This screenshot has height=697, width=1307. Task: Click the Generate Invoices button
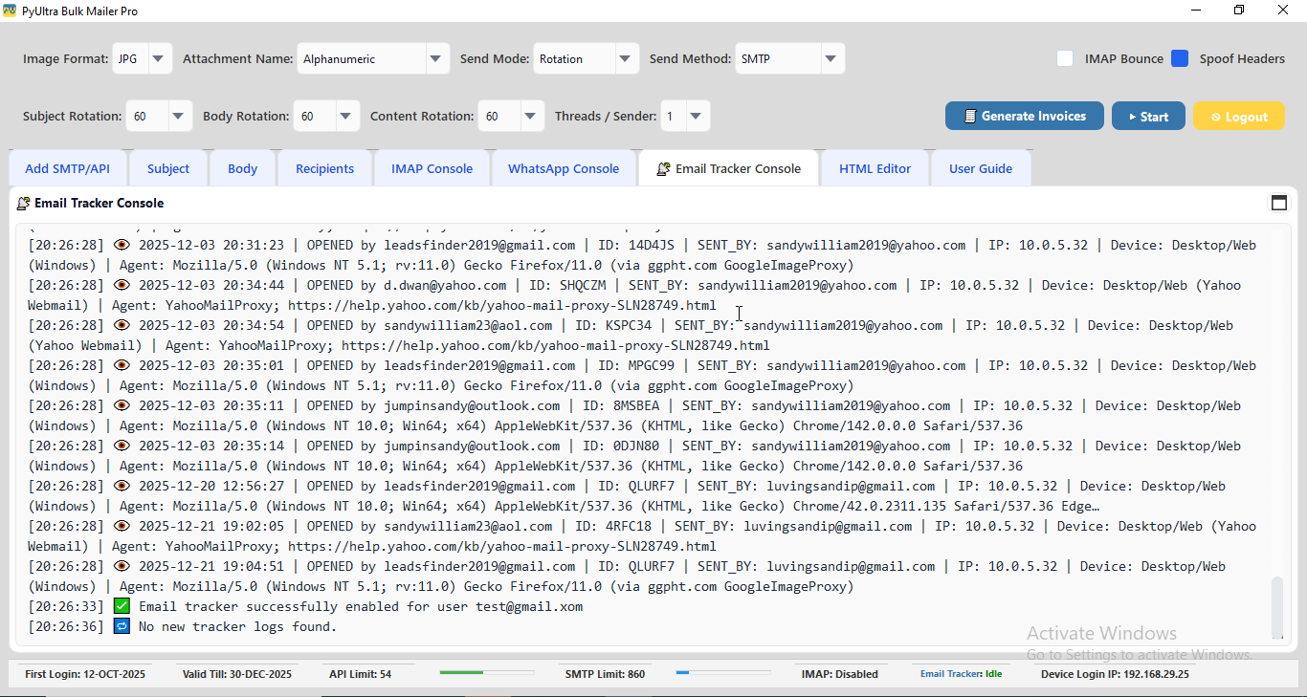click(x=1024, y=116)
